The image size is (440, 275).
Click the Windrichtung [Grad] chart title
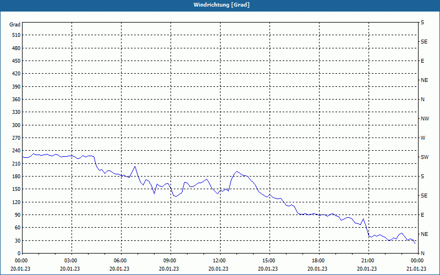point(222,5)
